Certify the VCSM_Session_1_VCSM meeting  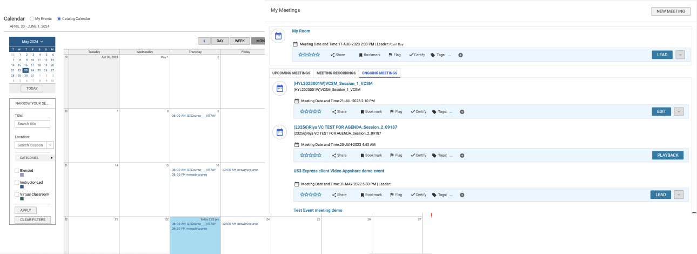[x=420, y=111]
